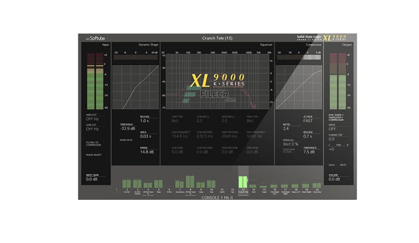Click High Frequency 5692 Hz value

click(255, 137)
